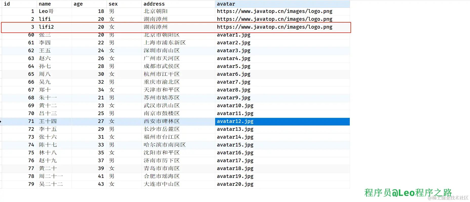Image resolution: width=470 pixels, height=202 pixels.
Task: Select the address cell '北京朝阳'
Action: pyautogui.click(x=178, y=11)
